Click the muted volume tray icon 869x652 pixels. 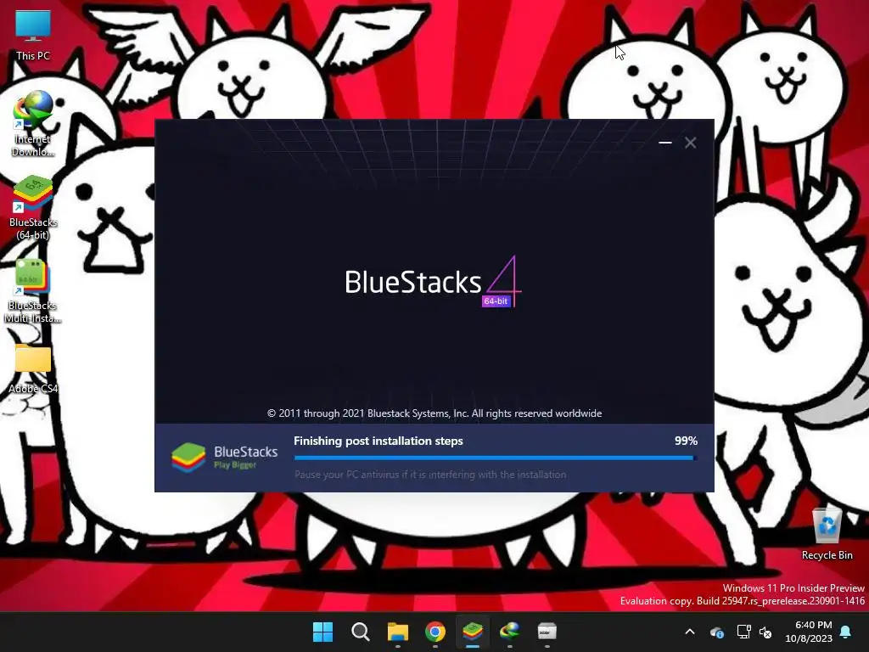[x=765, y=632]
